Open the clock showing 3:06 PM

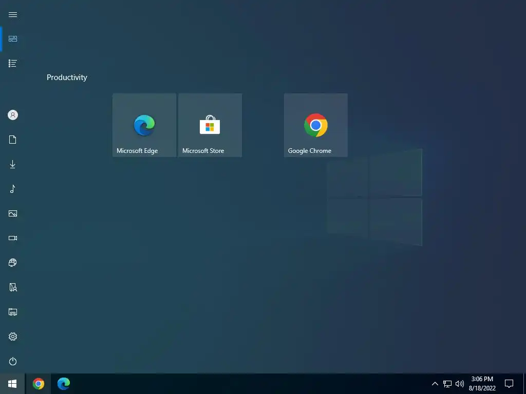482,384
